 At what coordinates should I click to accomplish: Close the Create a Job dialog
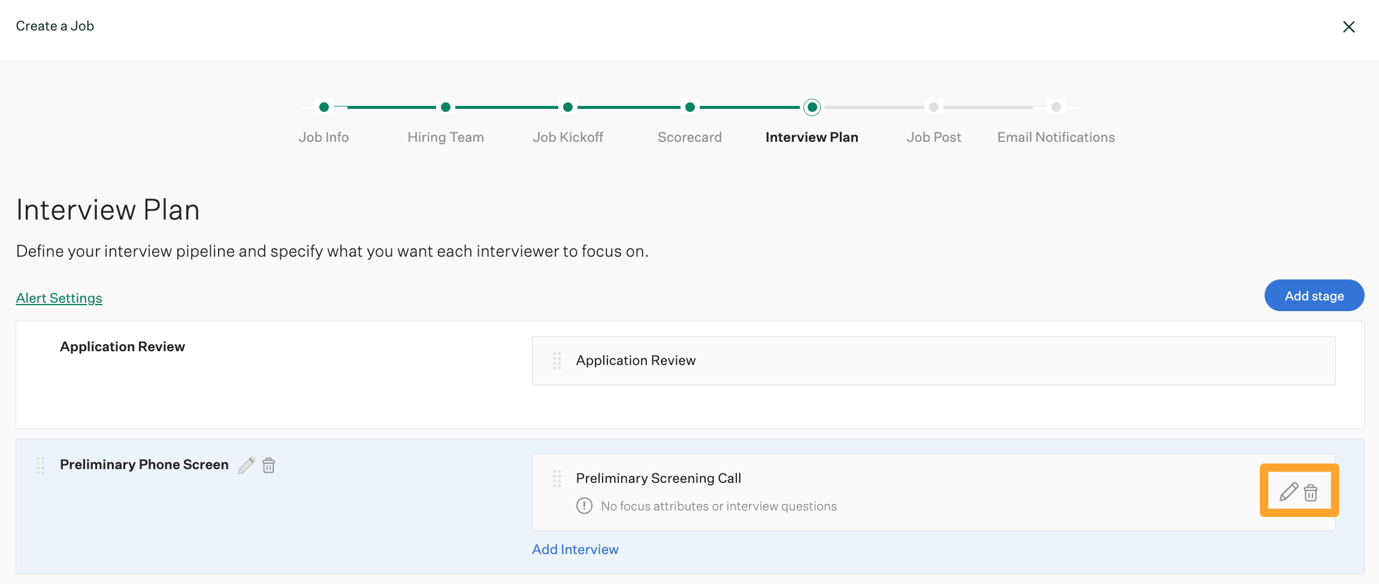pyautogui.click(x=1348, y=27)
